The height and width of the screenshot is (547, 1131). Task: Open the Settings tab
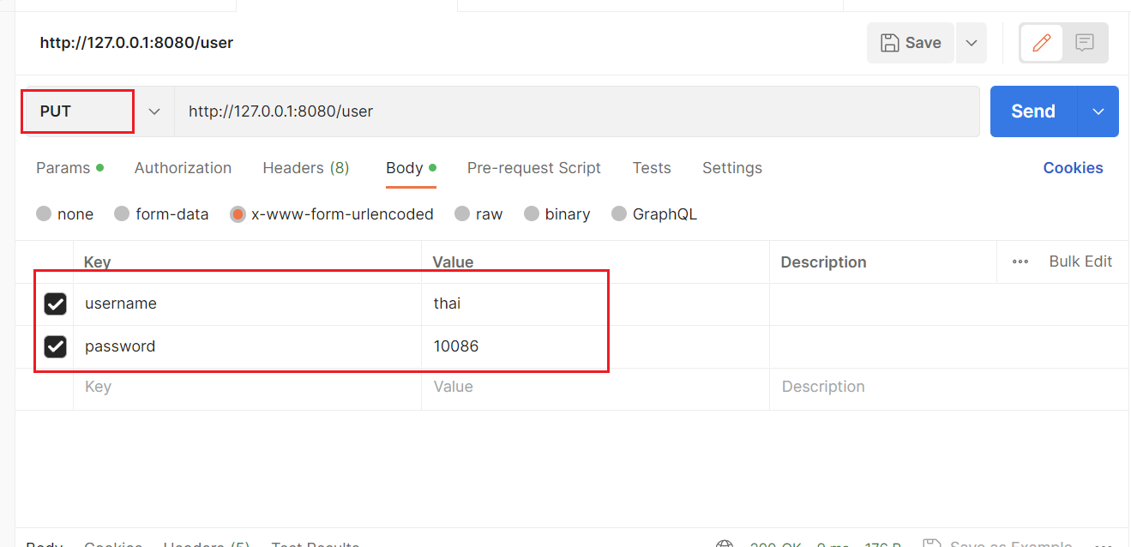pos(732,168)
